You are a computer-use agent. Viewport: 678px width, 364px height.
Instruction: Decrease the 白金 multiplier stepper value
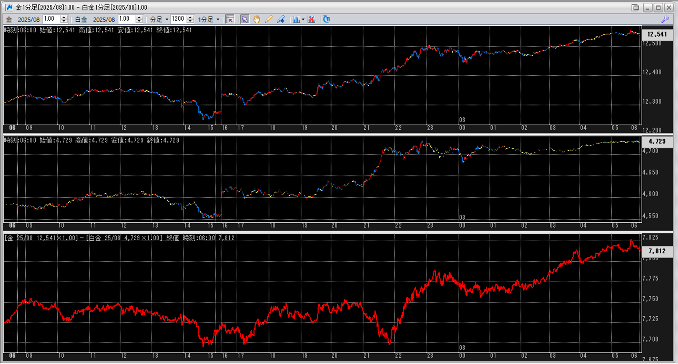click(x=139, y=22)
